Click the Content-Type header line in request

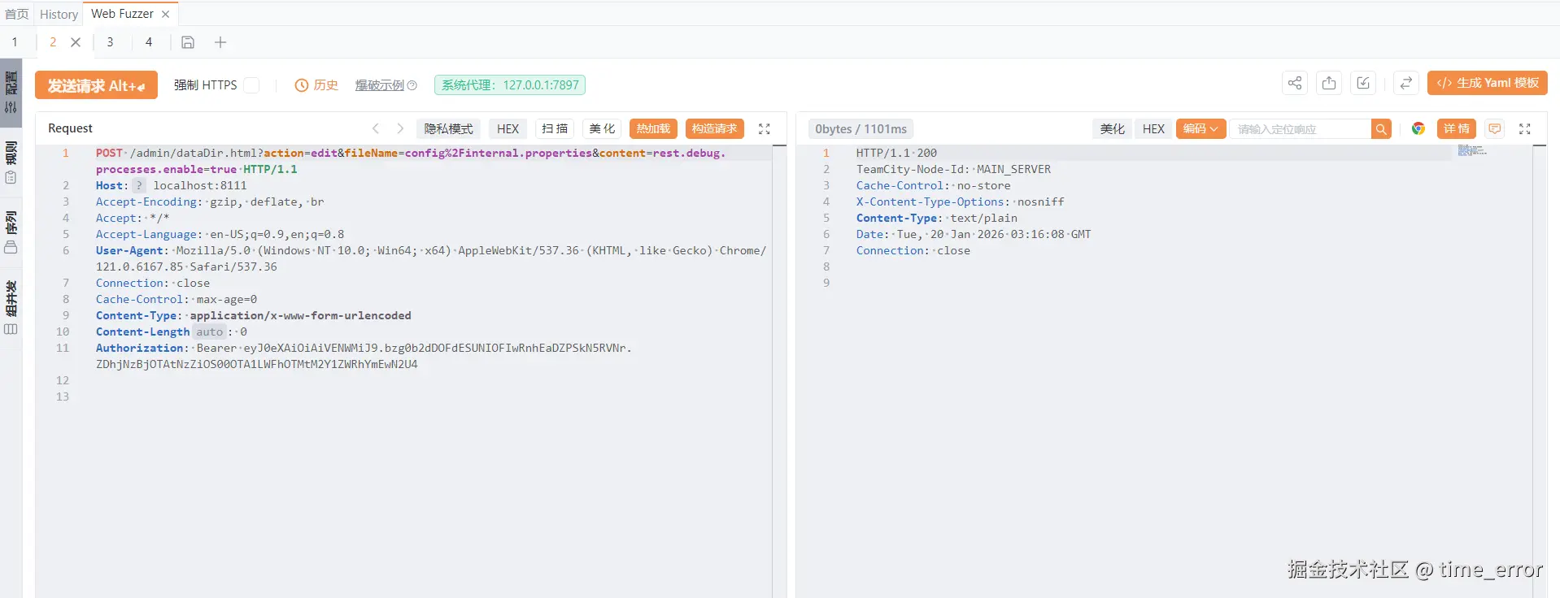coord(254,315)
